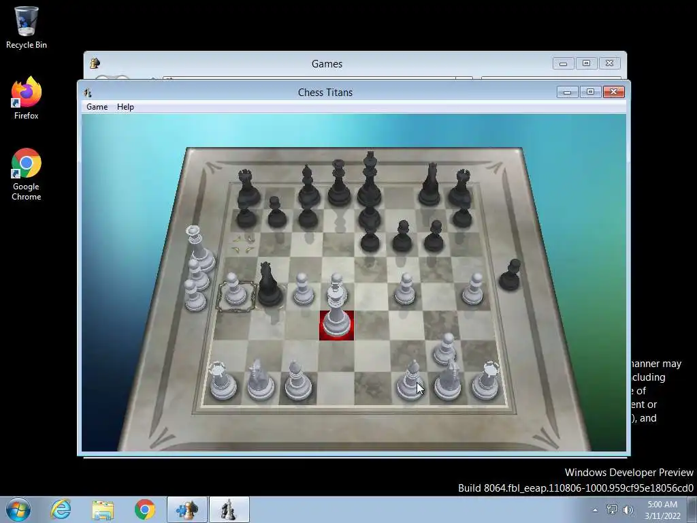Image resolution: width=697 pixels, height=523 pixels.
Task: Click the gold-arrow highlighted destination square
Action: (244, 244)
